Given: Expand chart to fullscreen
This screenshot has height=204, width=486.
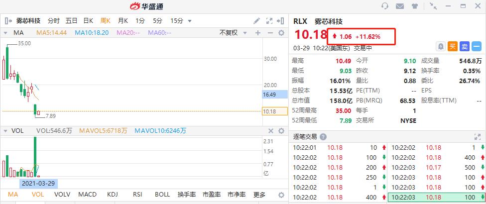Looking at the screenshot, I should tap(269, 21).
